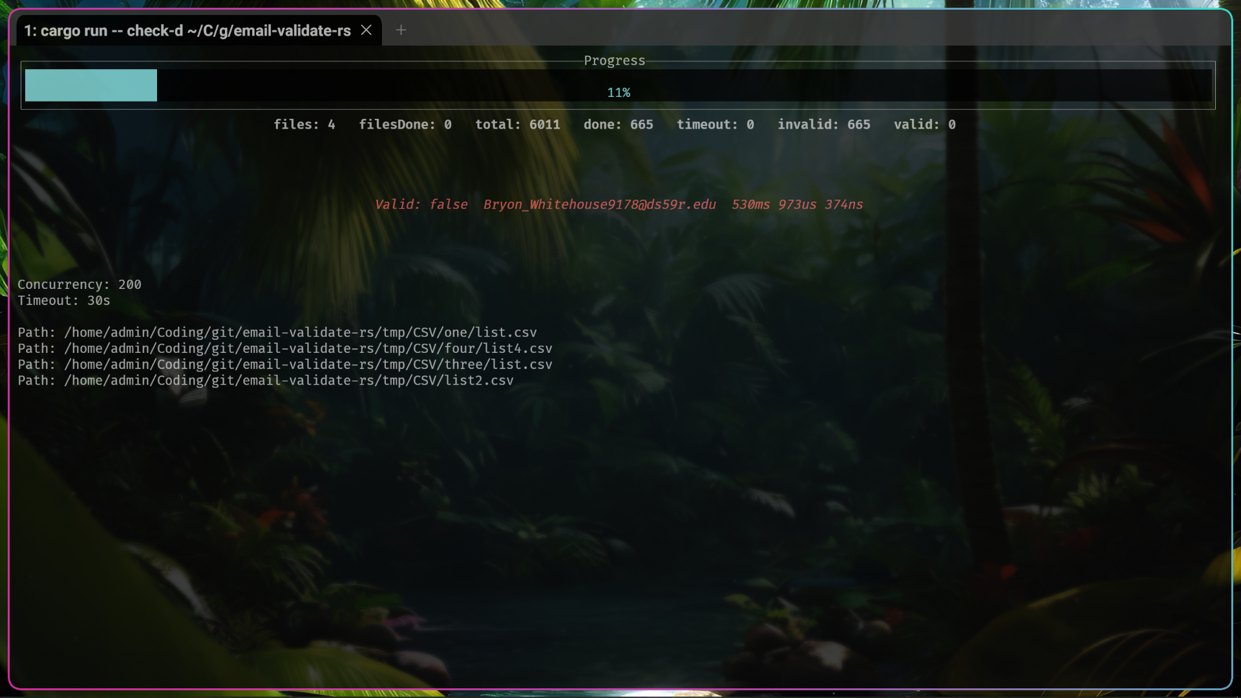
Task: Click the CSV/four/list4.csv path
Action: coord(482,348)
